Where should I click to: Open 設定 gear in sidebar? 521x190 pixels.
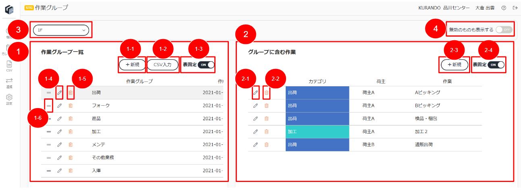[x=9, y=99]
